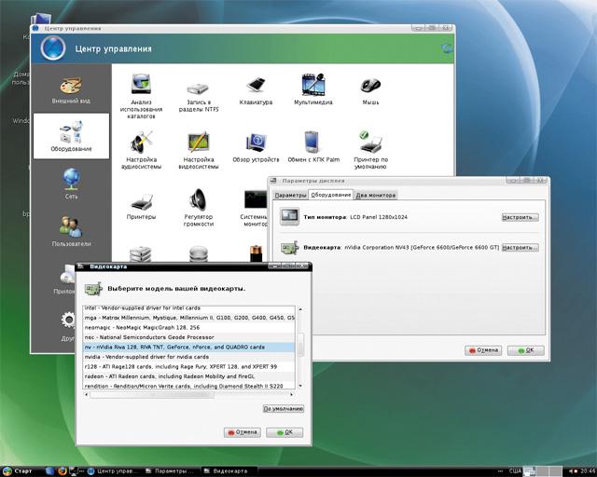This screenshot has height=477, width=597.
Task: Click scroll down arrow of driver list
Action: click(x=300, y=386)
